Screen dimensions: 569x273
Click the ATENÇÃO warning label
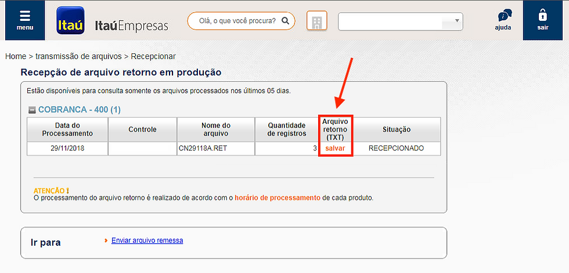(51, 191)
